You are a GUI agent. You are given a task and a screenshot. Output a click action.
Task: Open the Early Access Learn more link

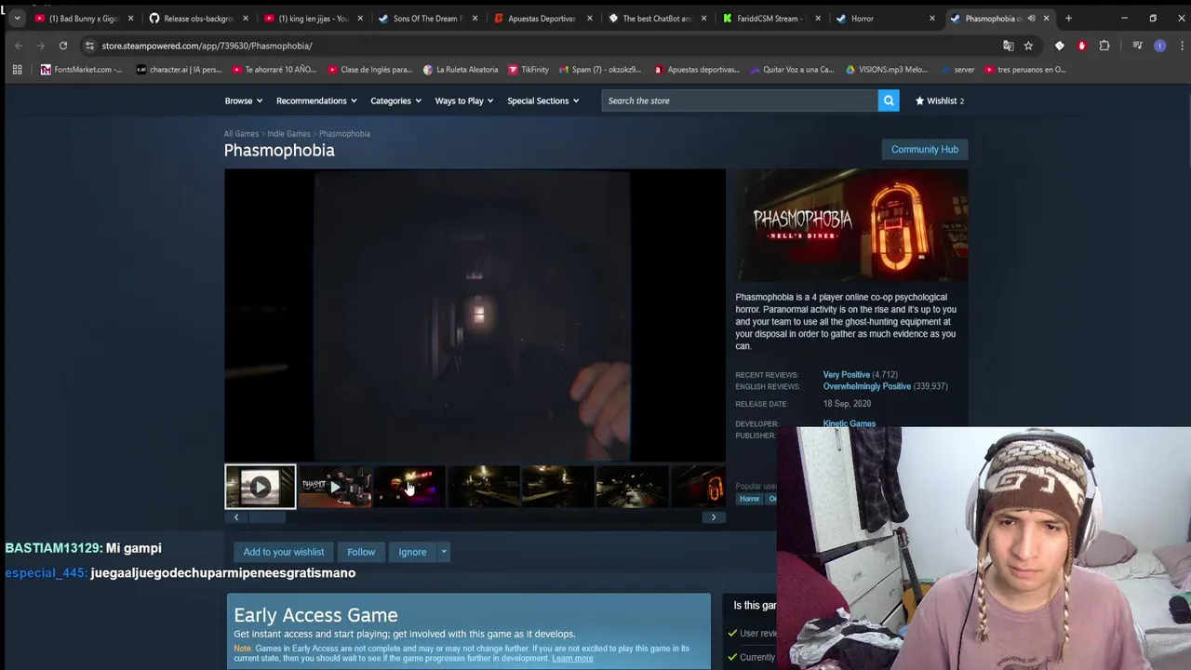click(572, 658)
